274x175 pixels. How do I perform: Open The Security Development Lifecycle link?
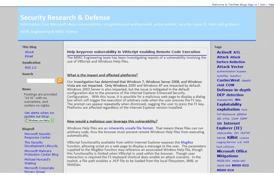tap(41, 144)
